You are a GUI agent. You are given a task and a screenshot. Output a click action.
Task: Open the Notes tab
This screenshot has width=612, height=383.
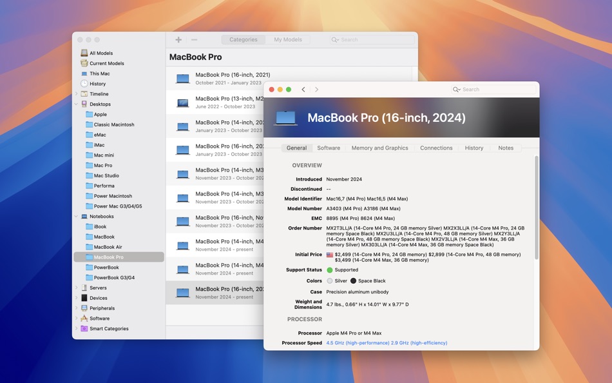coord(506,148)
